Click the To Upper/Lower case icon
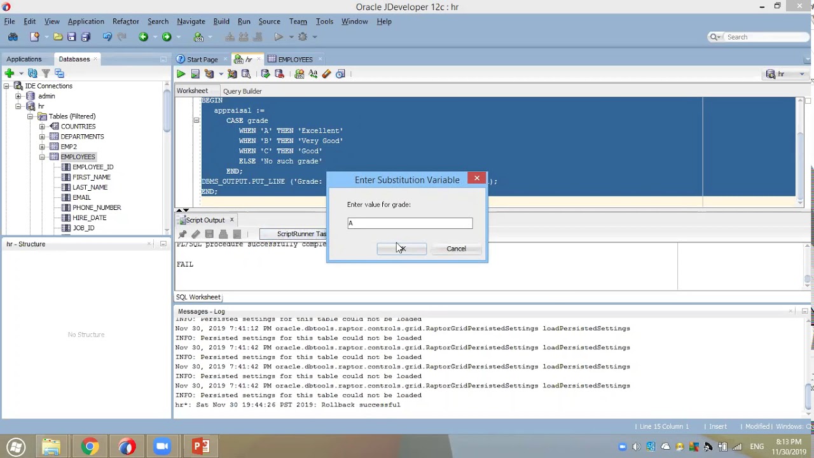 (x=313, y=74)
